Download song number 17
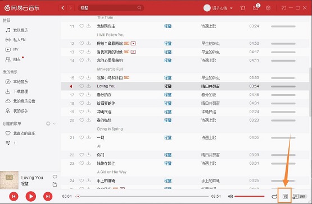Screen dimensions: 312x204 89,95
